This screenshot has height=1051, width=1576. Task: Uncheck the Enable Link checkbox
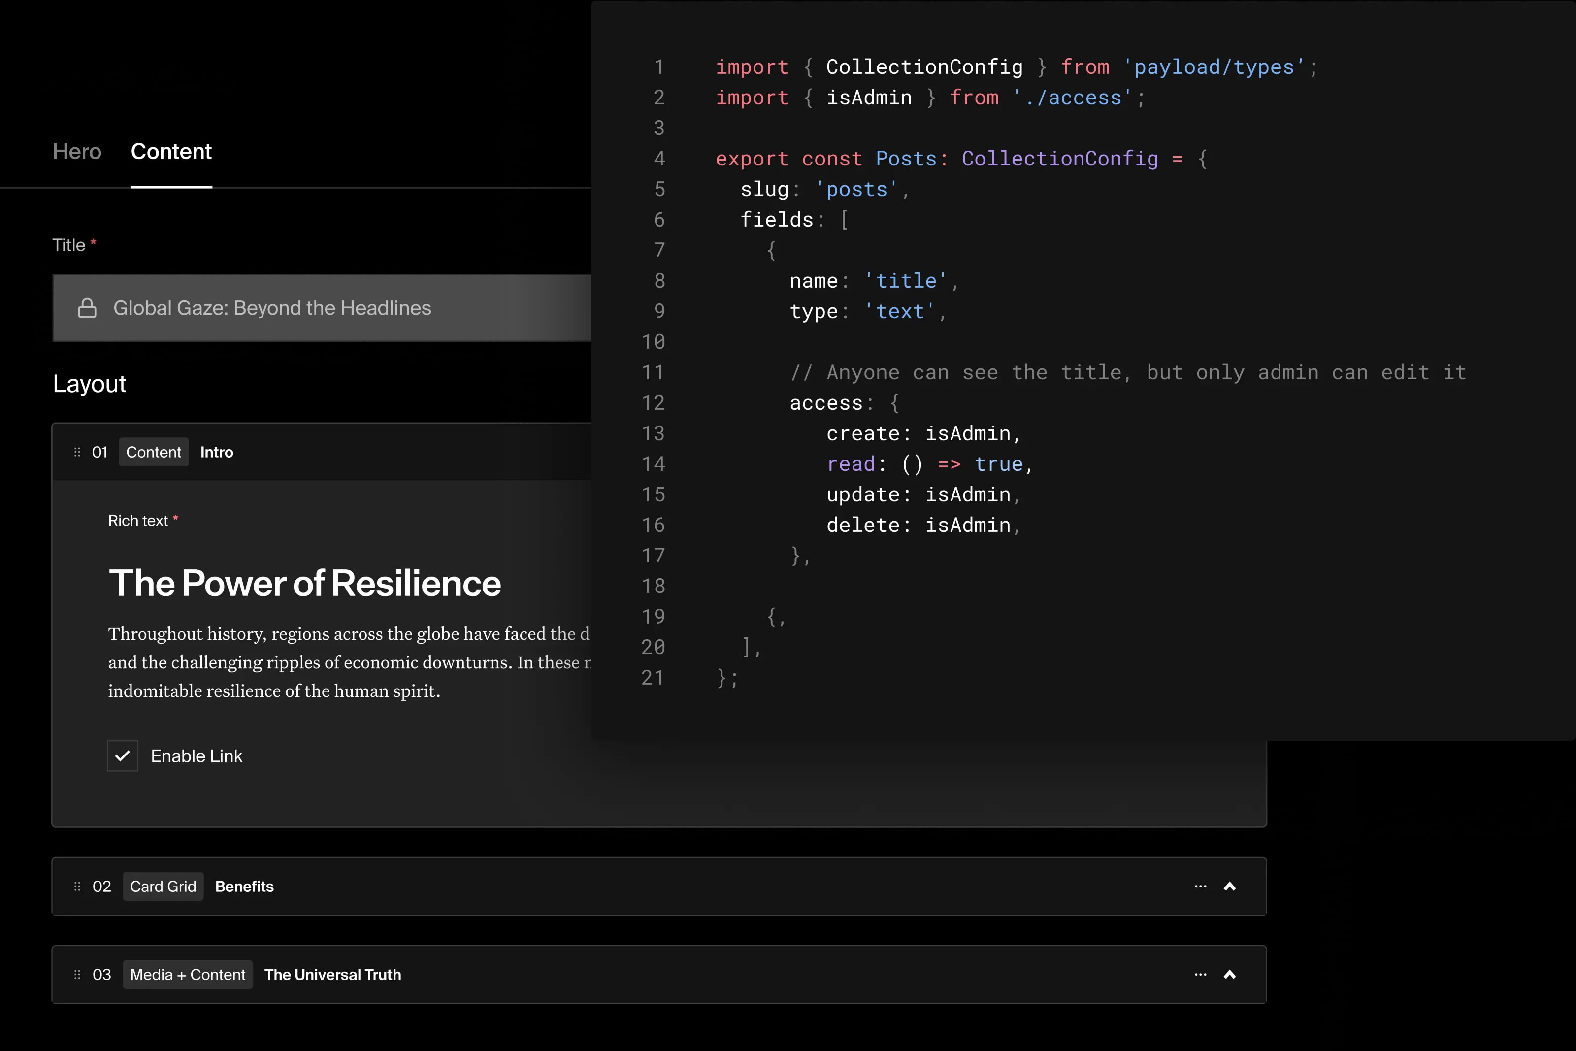(x=123, y=755)
